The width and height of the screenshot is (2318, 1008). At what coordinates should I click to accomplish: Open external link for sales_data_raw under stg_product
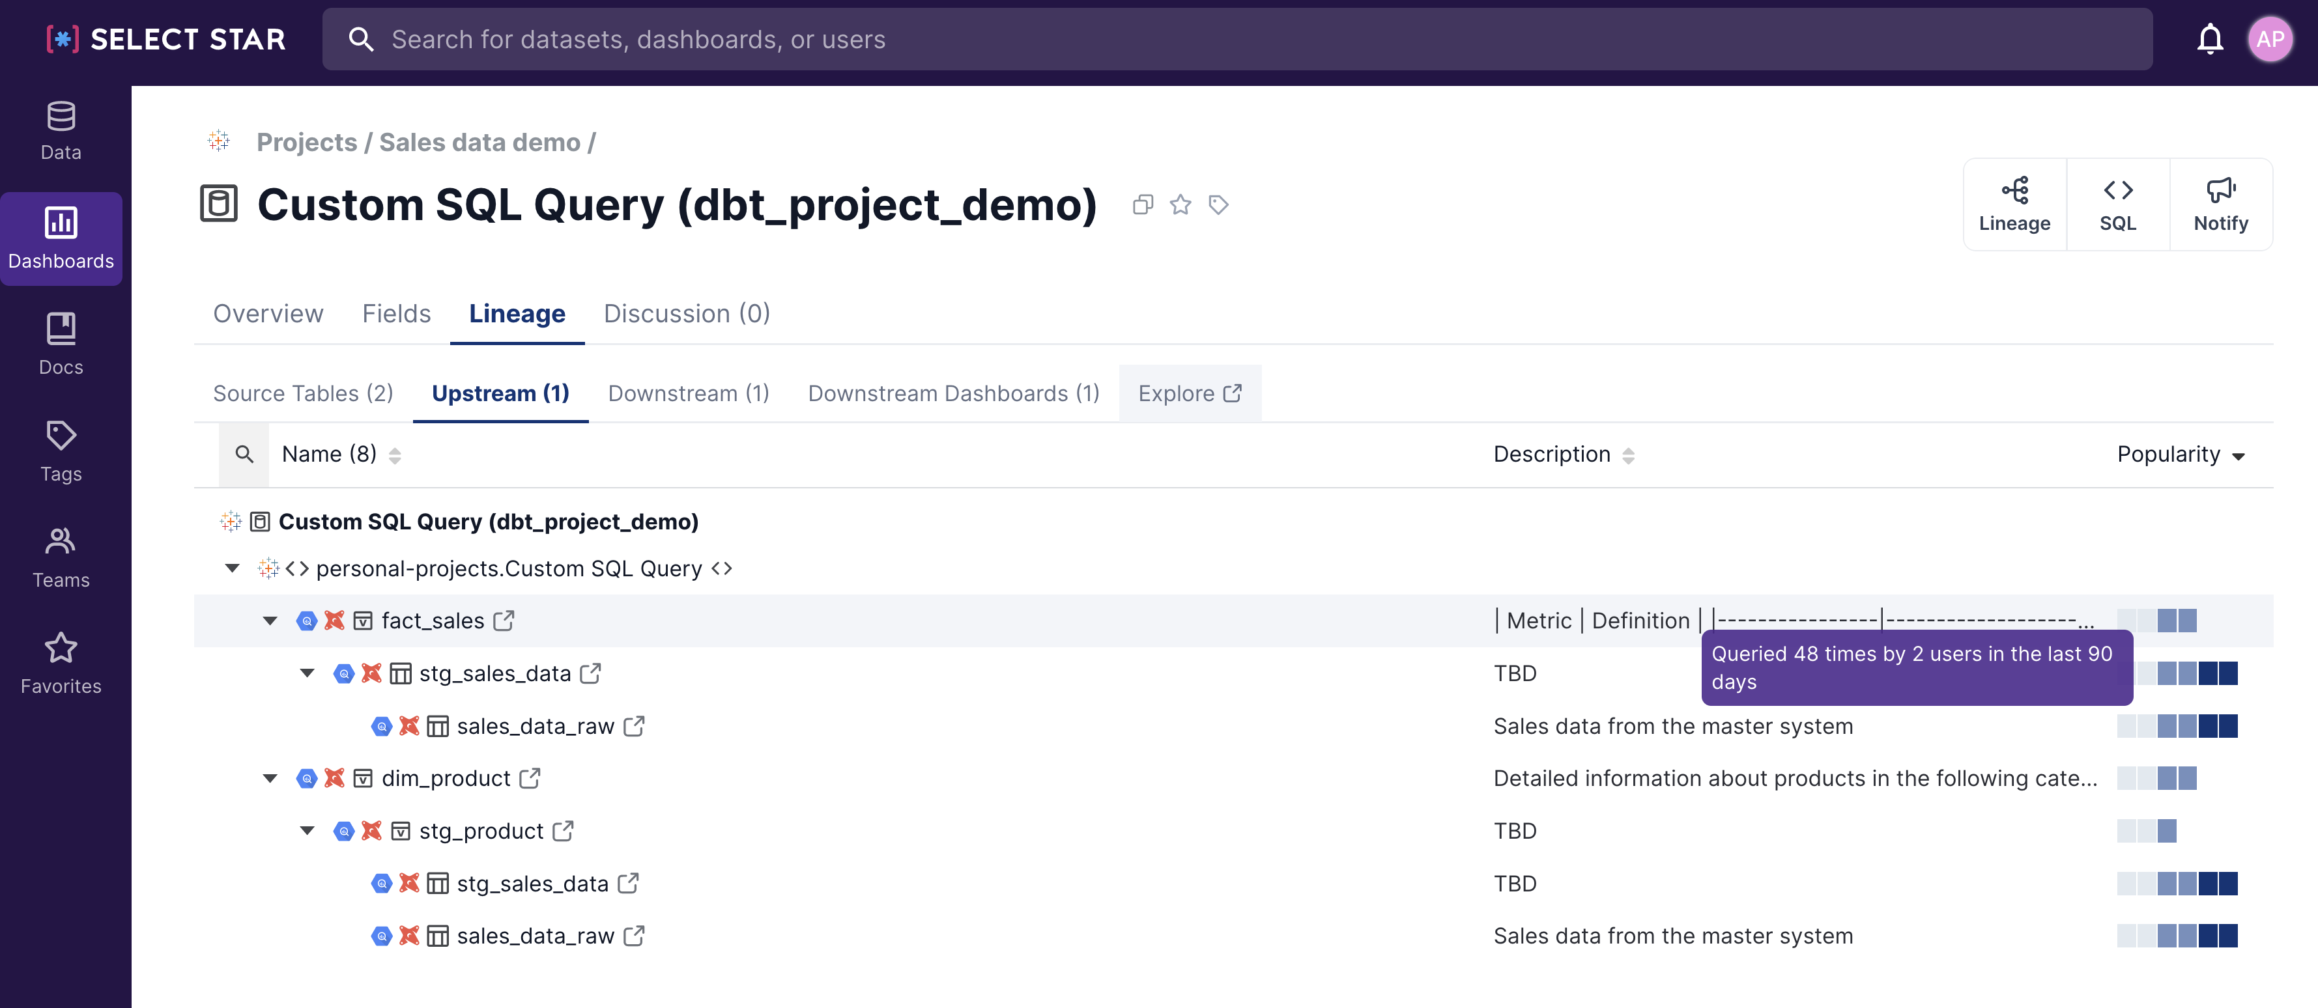pos(635,936)
